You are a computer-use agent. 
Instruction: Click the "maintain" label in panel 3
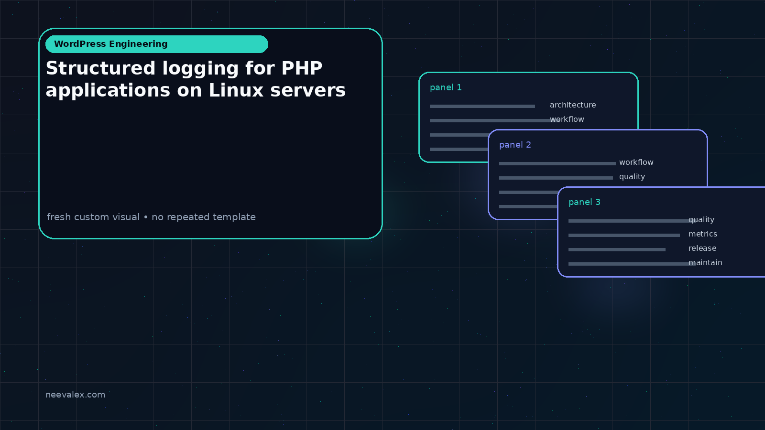tap(705, 263)
